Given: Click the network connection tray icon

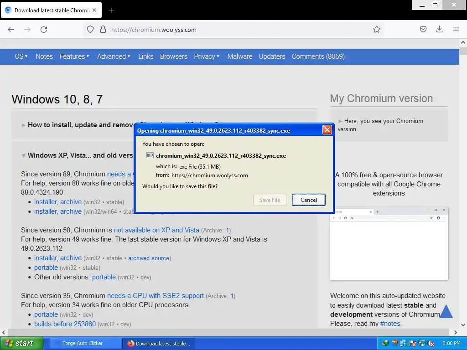Looking at the screenshot, I should pos(421,344).
